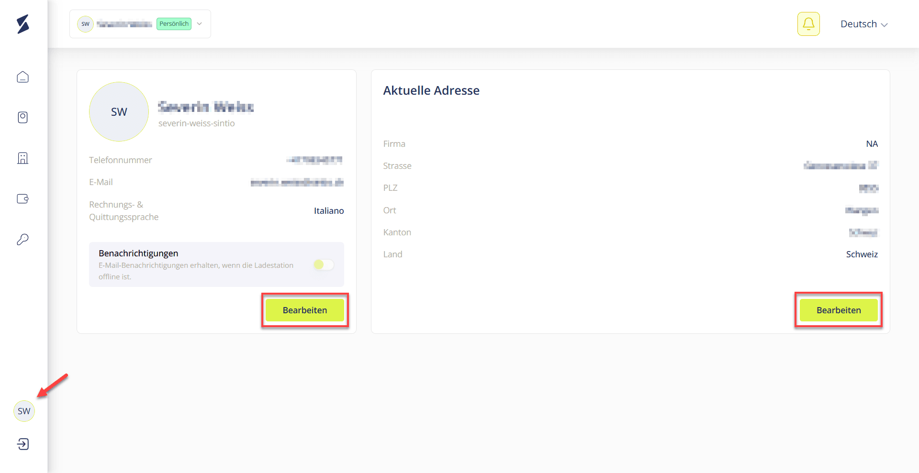Click the Land value Schweiz
Viewport: 919px width, 473px height.
(x=862, y=254)
